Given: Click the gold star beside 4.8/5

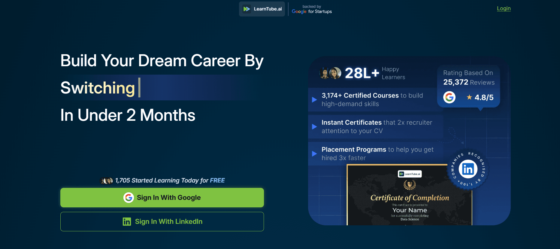Looking at the screenshot, I should (x=469, y=97).
